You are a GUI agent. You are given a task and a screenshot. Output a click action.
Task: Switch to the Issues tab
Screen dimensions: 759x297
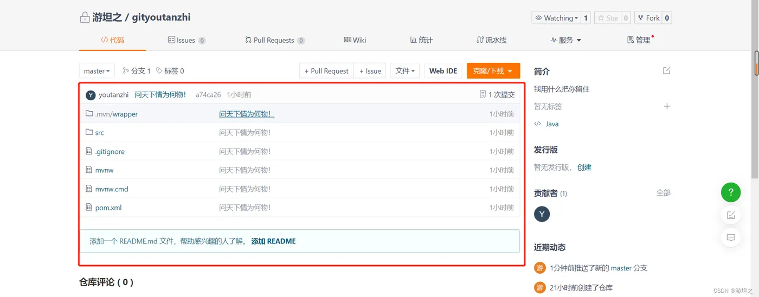pos(186,40)
